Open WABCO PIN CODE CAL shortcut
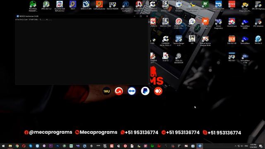This screenshot has width=265, height=149. tap(178, 23)
